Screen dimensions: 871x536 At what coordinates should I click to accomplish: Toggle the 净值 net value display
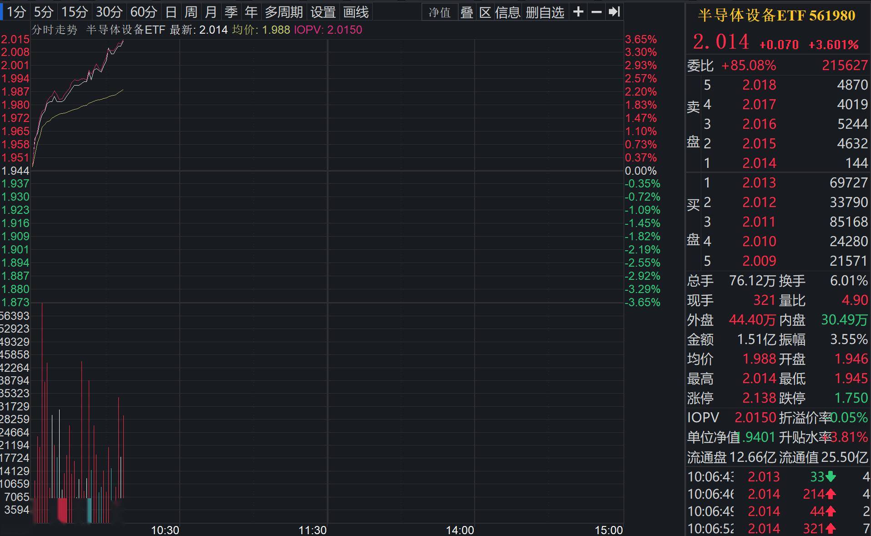pos(440,12)
